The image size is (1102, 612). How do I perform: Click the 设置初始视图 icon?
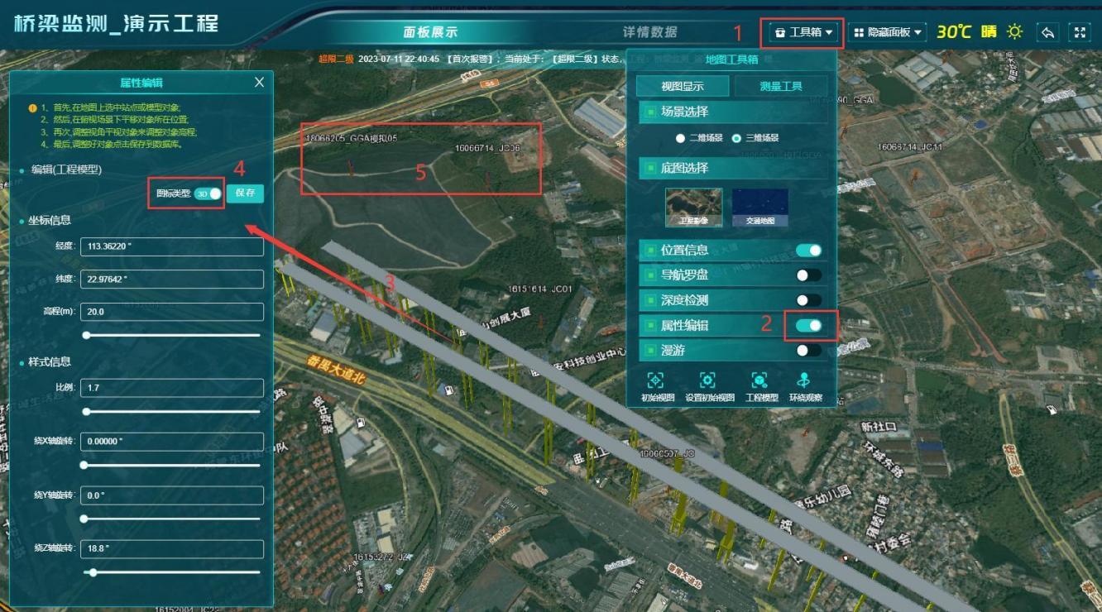(707, 380)
